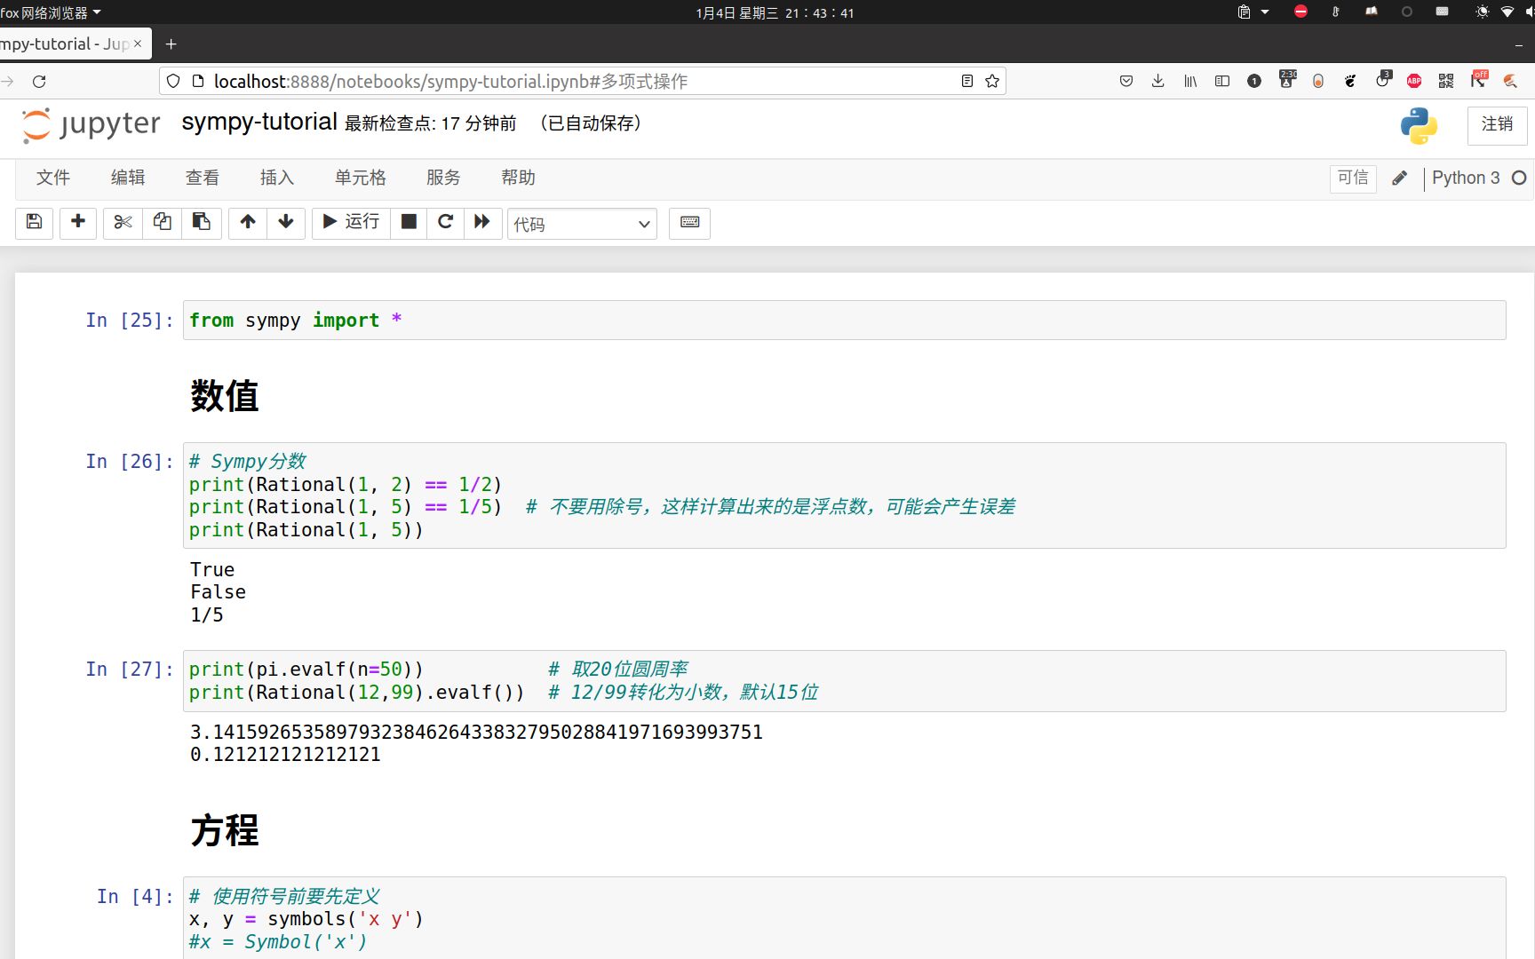1535x959 pixels.
Task: Move selected cell up with the up arrow
Action: 248,222
